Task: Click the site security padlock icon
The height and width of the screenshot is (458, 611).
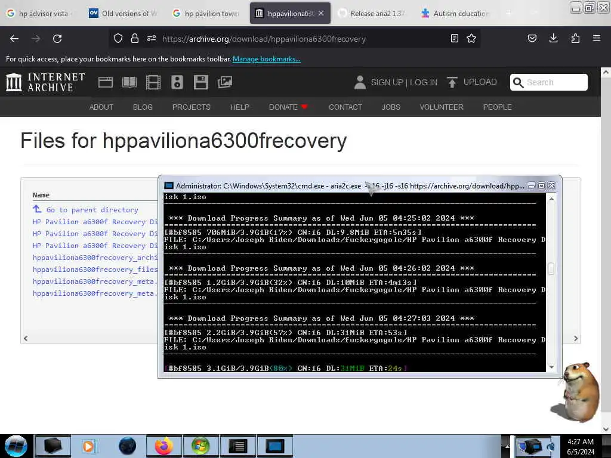Action: 135,38
